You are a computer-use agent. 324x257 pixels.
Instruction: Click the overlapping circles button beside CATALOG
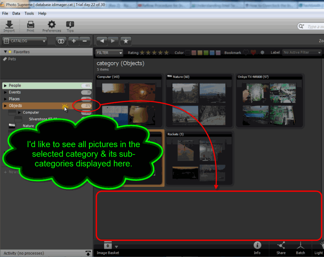pyautogui.click(x=61, y=41)
